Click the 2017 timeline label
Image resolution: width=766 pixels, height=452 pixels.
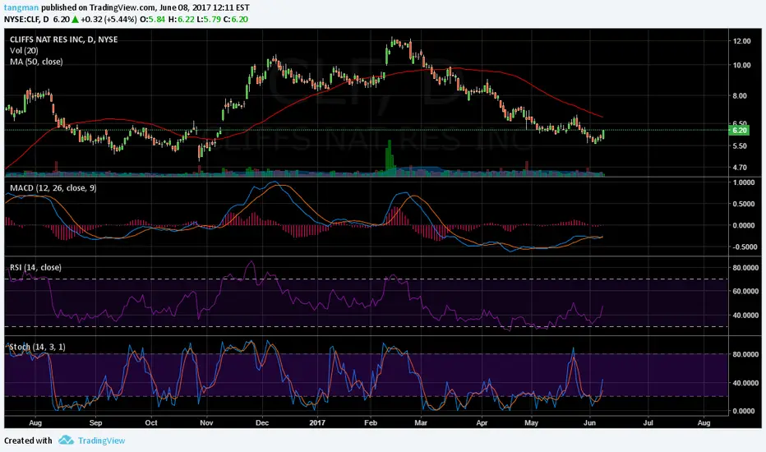pyautogui.click(x=317, y=422)
